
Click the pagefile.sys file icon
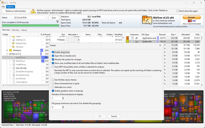click(x=13, y=57)
